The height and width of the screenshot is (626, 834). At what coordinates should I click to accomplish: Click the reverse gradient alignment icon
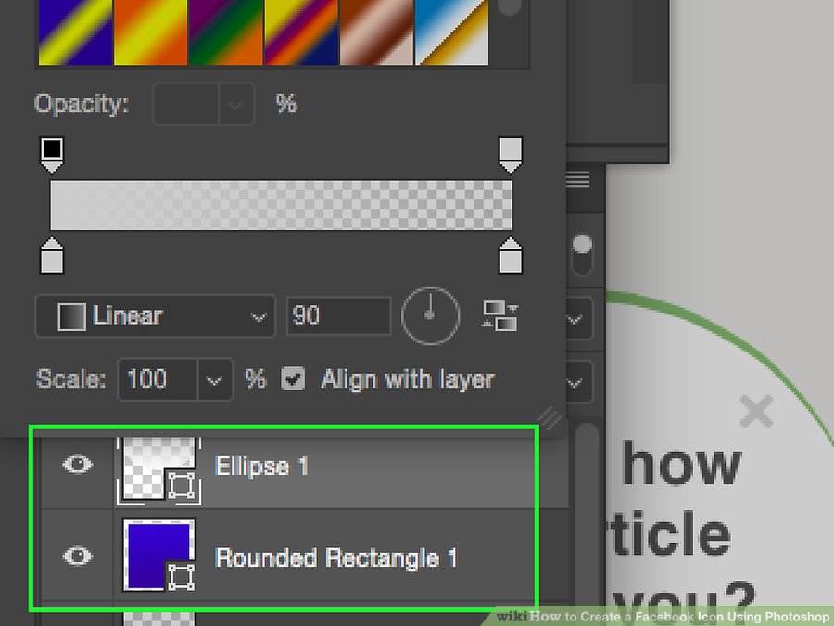coord(500,316)
